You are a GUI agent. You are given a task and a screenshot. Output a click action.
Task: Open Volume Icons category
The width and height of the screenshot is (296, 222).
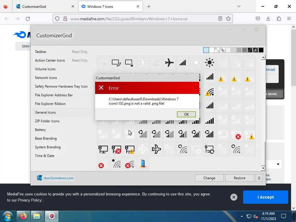point(45,69)
